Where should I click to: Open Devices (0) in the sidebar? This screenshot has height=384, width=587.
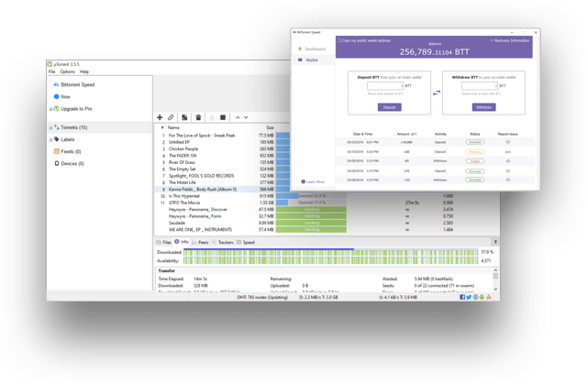pyautogui.click(x=70, y=163)
